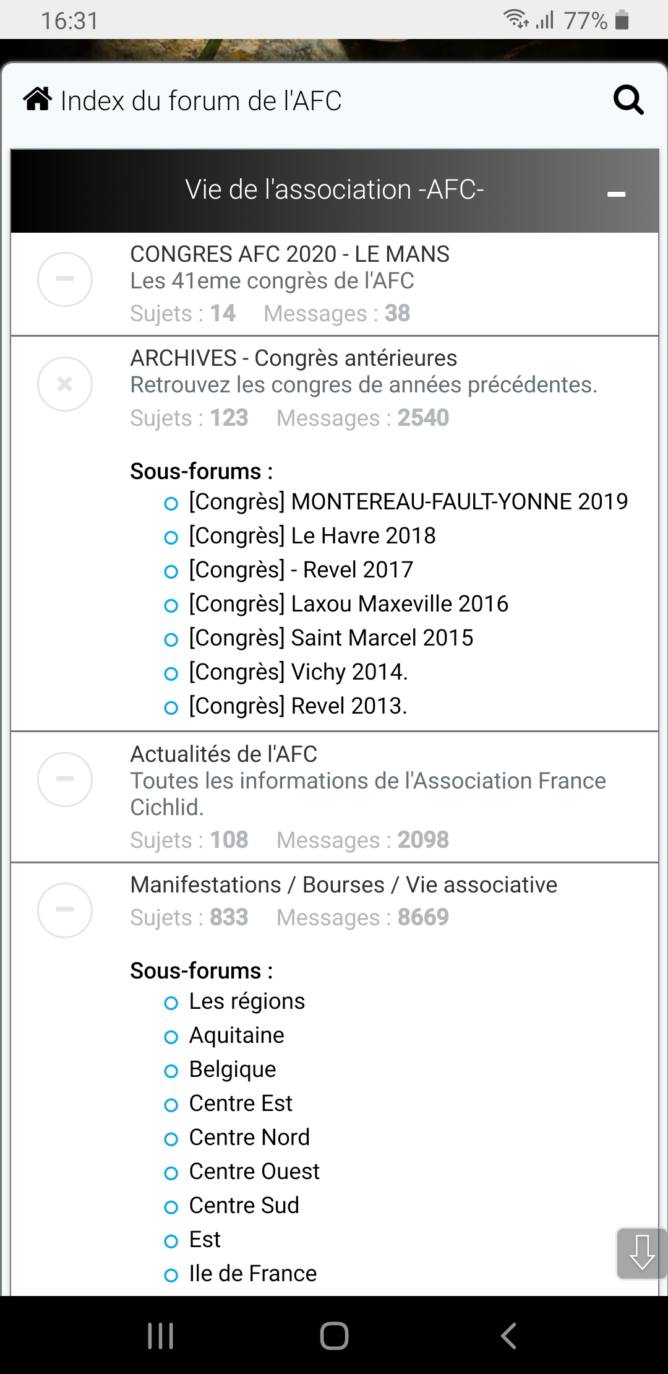Screen dimensions: 668x1374
Task: Select the Ile de France subforum
Action: 253,1273
